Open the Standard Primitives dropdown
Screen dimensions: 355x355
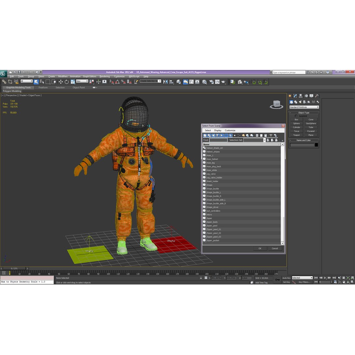pos(304,107)
